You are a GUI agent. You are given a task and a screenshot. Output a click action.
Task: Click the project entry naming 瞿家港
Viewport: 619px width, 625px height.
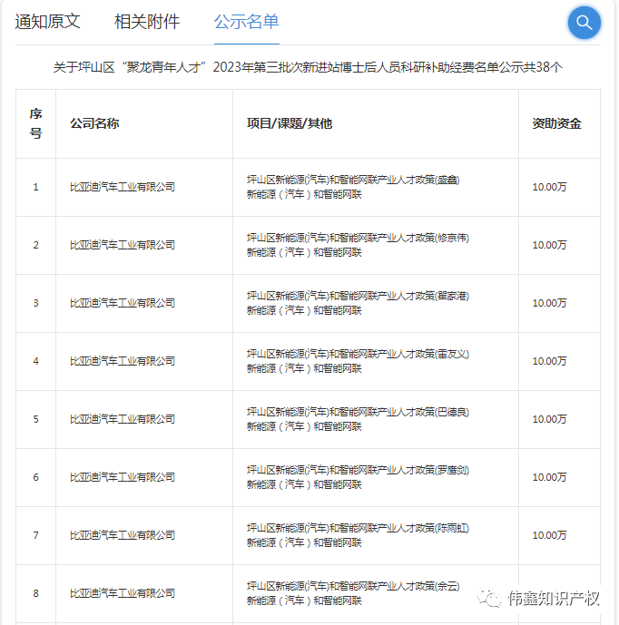358,303
